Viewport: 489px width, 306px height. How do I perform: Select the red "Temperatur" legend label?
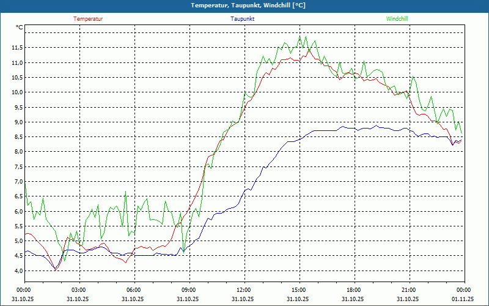point(88,19)
